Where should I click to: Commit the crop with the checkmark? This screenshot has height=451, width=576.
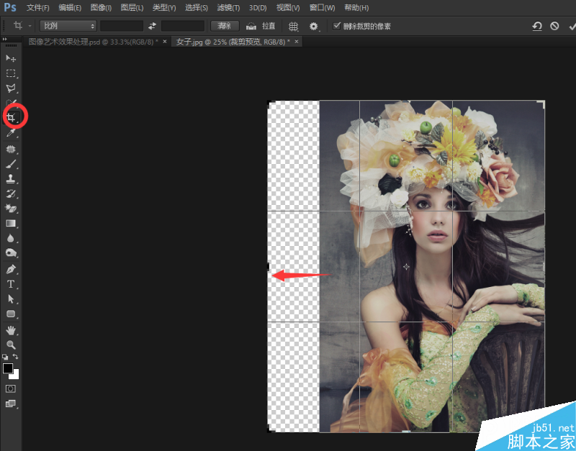pos(572,27)
